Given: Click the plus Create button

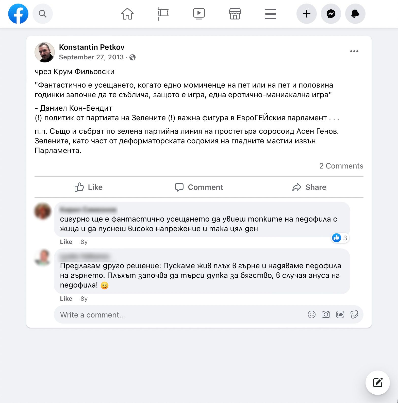Looking at the screenshot, I should click(x=307, y=14).
